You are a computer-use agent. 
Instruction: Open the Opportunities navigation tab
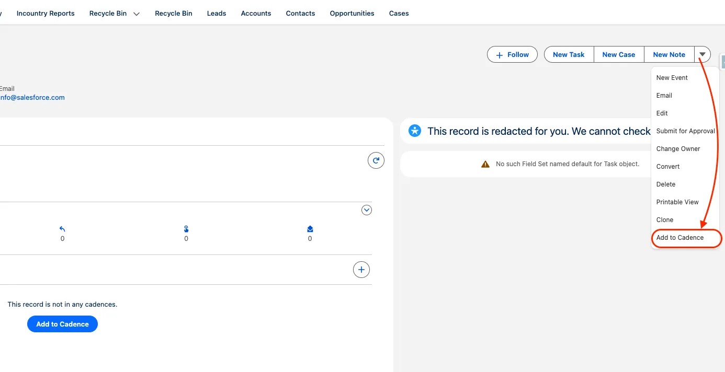(x=352, y=14)
